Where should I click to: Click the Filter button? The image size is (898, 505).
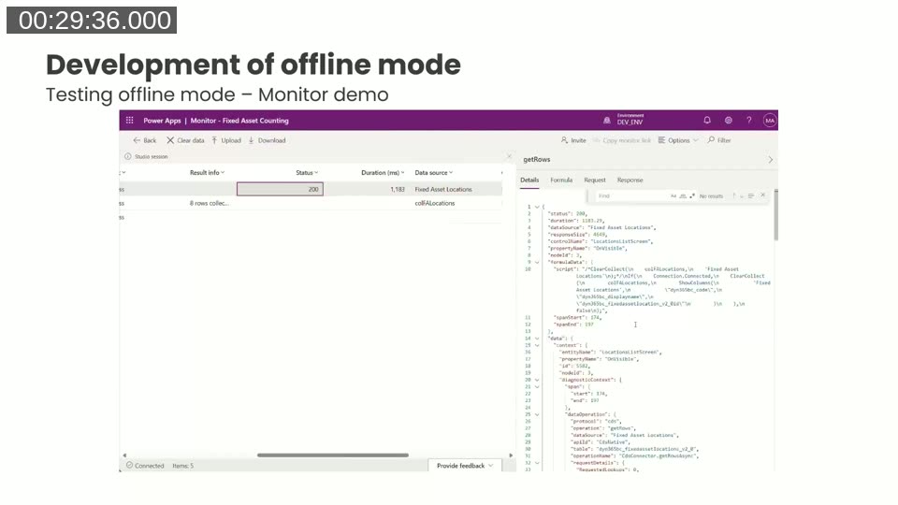(x=719, y=140)
